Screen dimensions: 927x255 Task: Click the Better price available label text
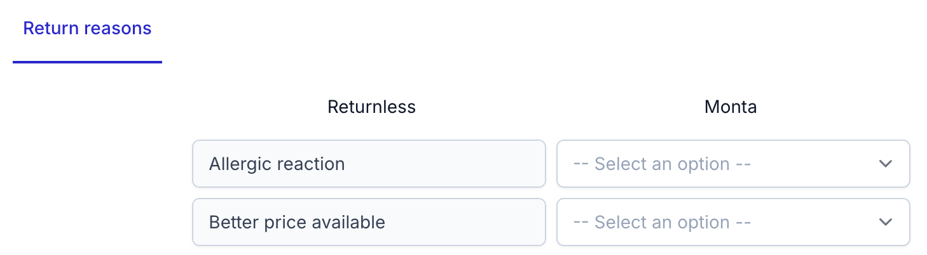tap(297, 223)
